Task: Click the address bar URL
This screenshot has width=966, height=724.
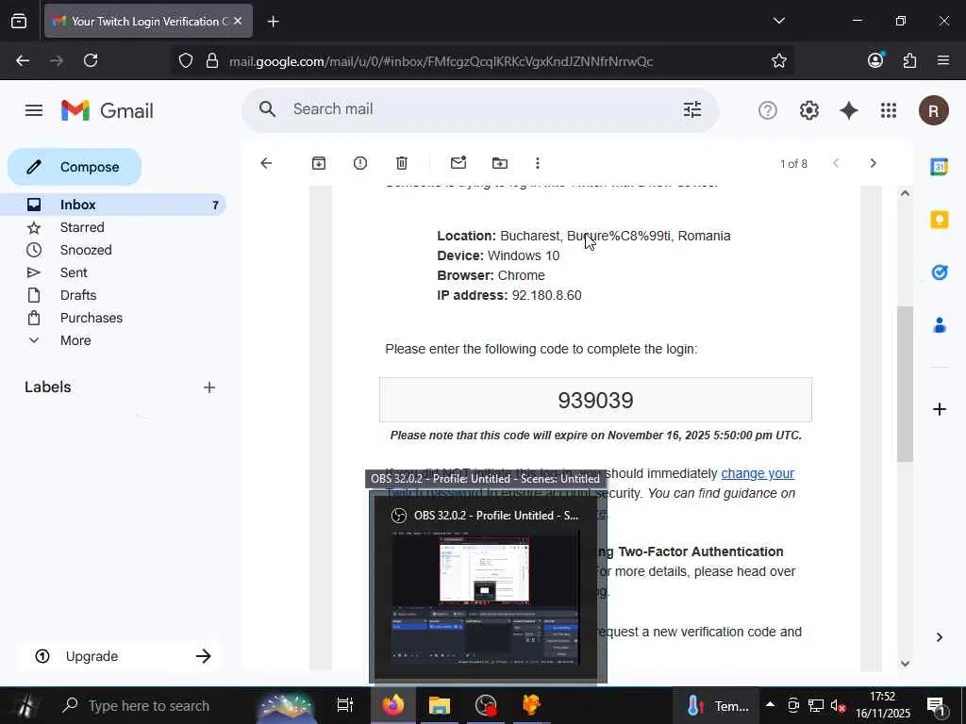Action: pyautogui.click(x=441, y=61)
